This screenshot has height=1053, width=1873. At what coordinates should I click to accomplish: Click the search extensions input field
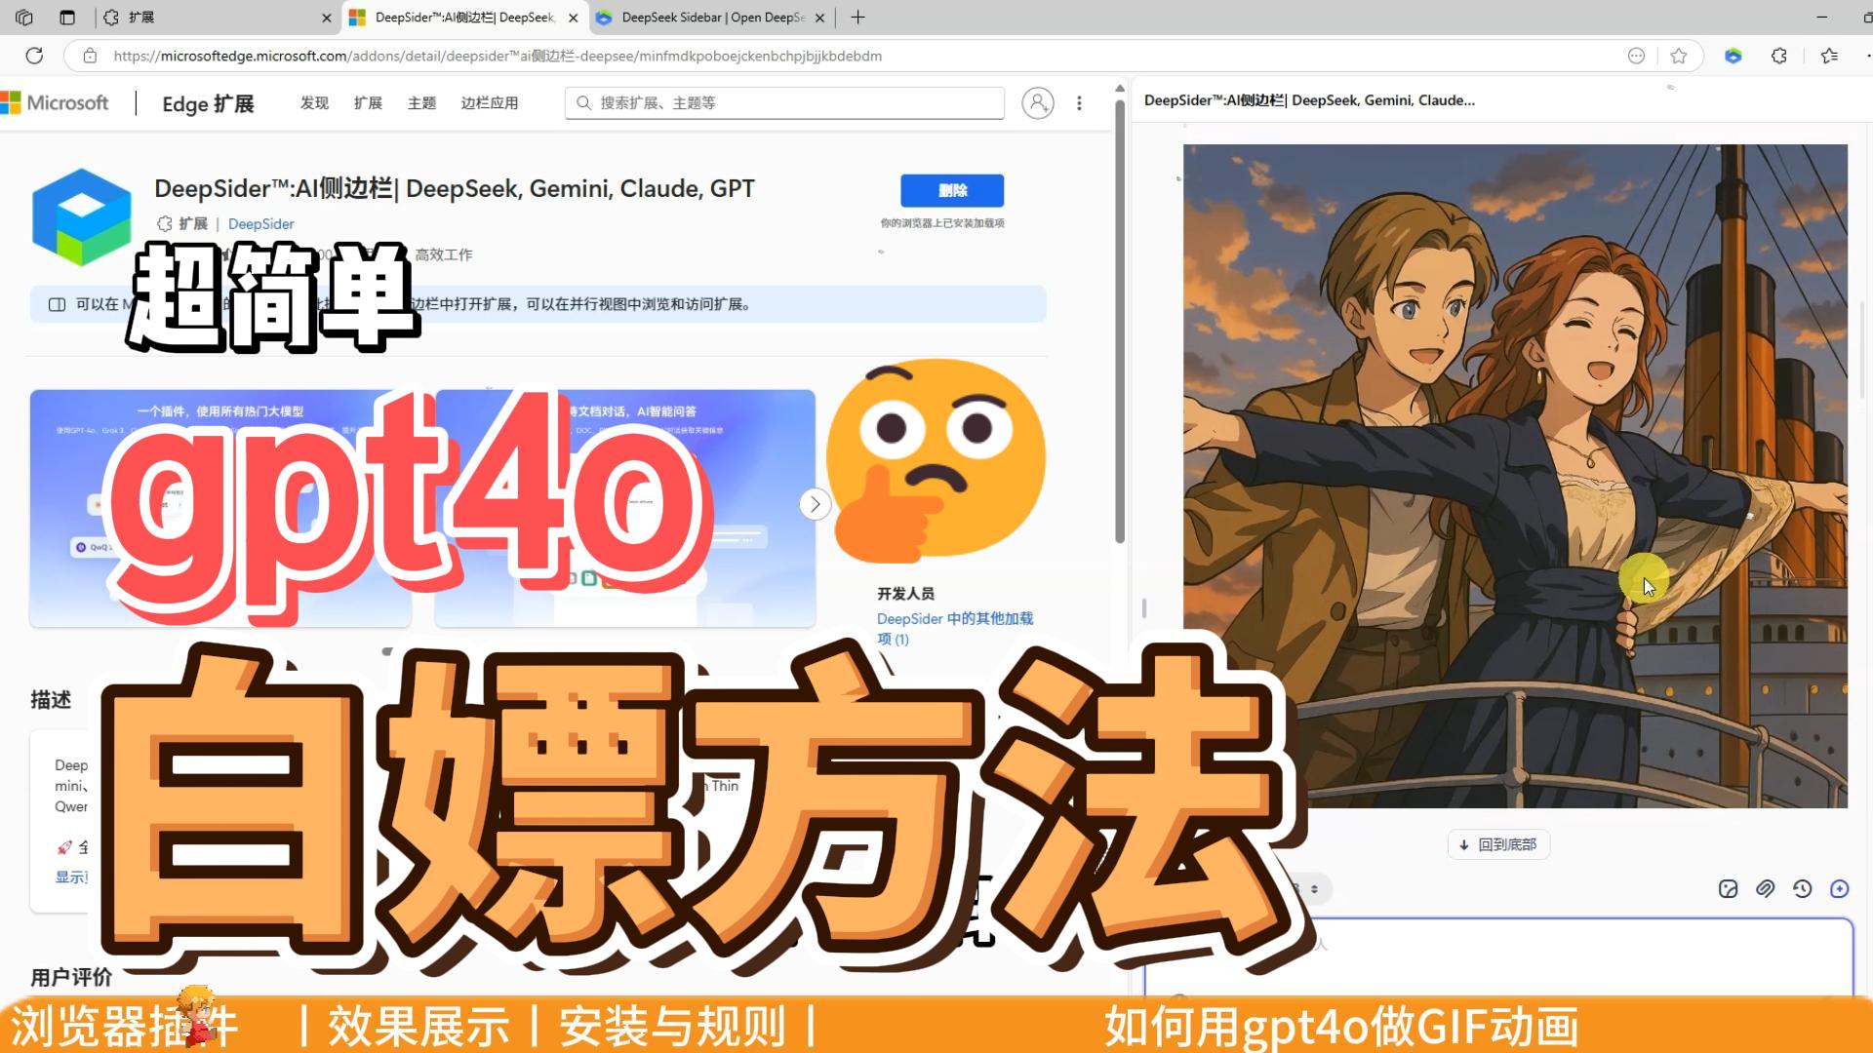point(784,102)
